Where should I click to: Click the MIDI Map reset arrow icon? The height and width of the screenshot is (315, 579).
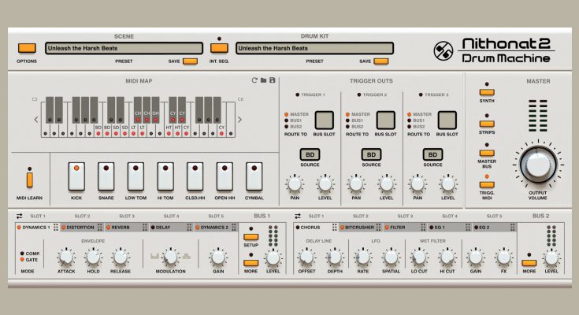click(254, 80)
